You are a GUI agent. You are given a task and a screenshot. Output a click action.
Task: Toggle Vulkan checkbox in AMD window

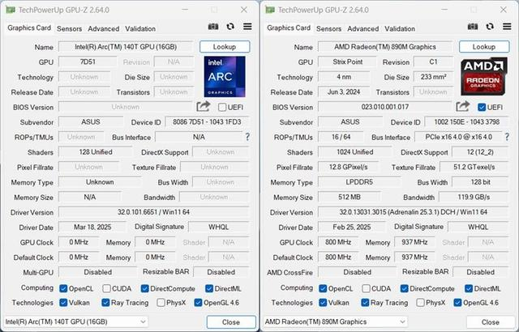pyautogui.click(x=323, y=302)
